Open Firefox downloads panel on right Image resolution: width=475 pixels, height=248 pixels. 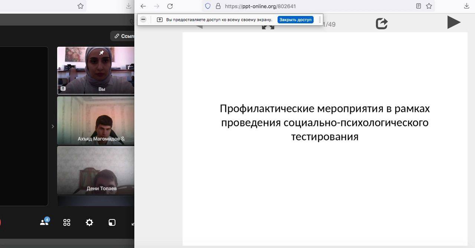[467, 6]
